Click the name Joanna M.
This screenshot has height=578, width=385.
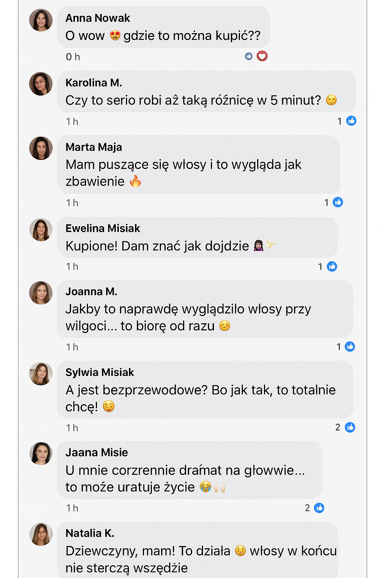tap(91, 292)
